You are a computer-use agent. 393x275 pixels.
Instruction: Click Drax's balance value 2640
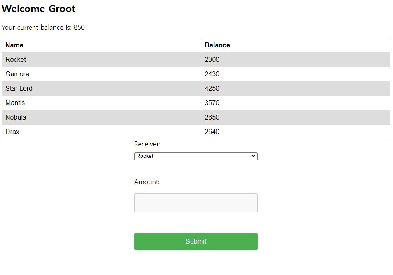pos(212,132)
